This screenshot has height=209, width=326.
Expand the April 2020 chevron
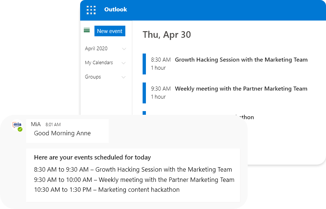tap(124, 49)
